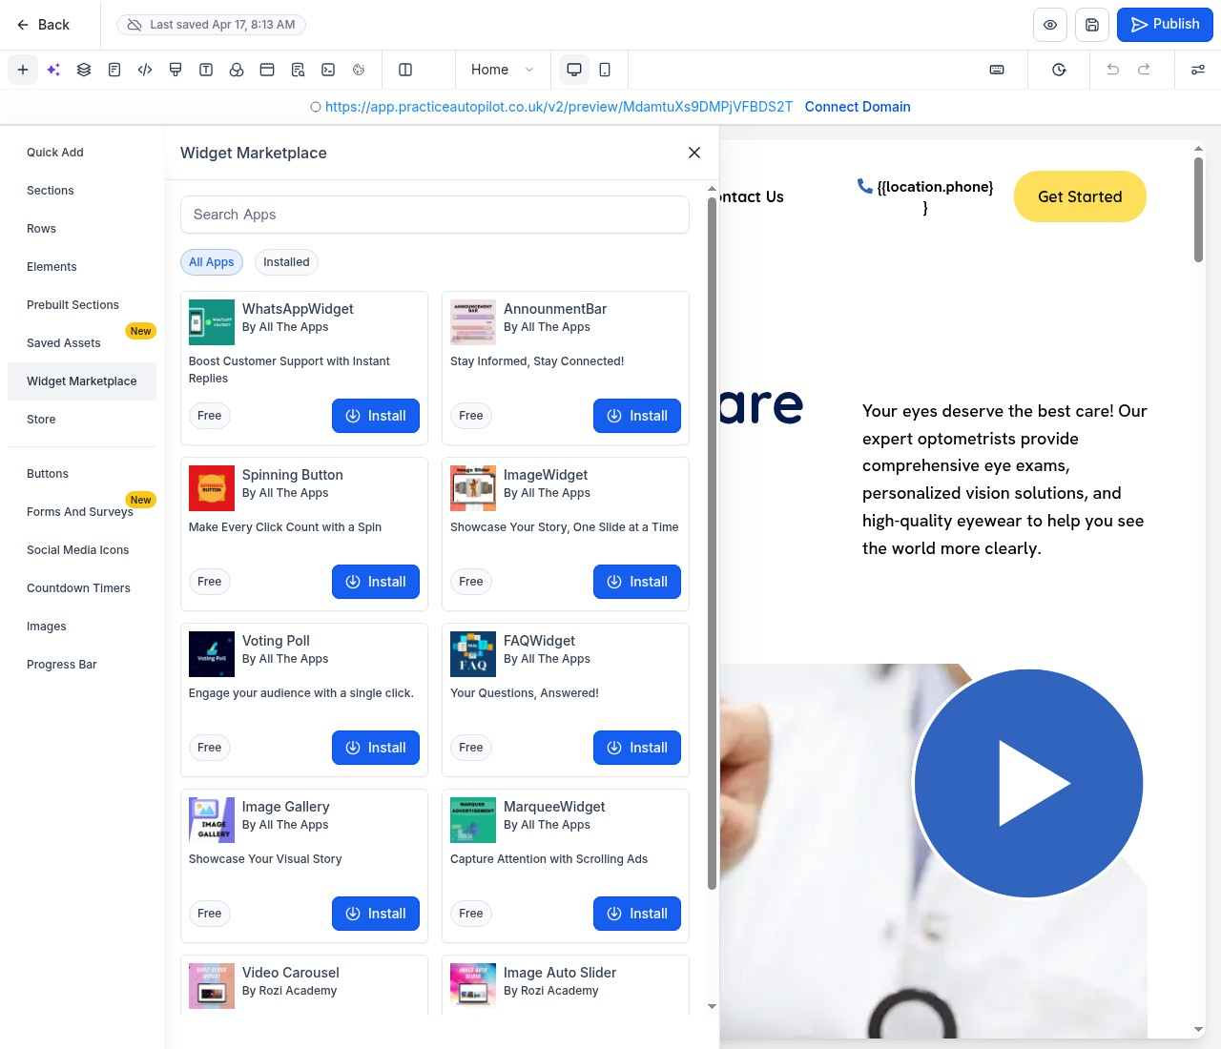
Task: Close the Widget Marketplace panel
Action: click(x=694, y=153)
